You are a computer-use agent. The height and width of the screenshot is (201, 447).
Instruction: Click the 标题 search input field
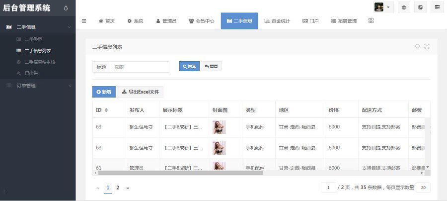139,67
